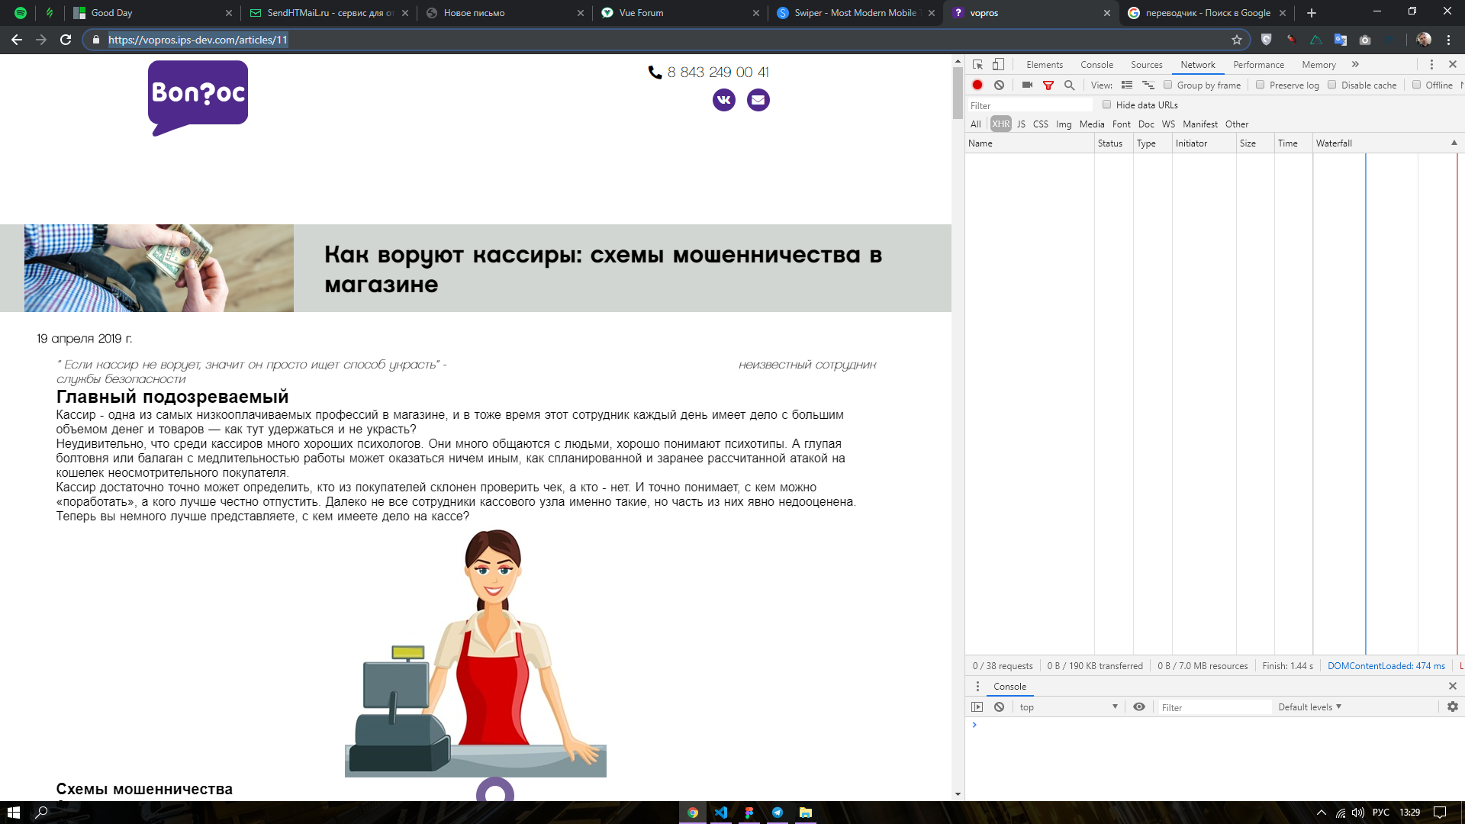The width and height of the screenshot is (1465, 824).
Task: Expand more DevTools tabs chevron
Action: coord(1355,65)
